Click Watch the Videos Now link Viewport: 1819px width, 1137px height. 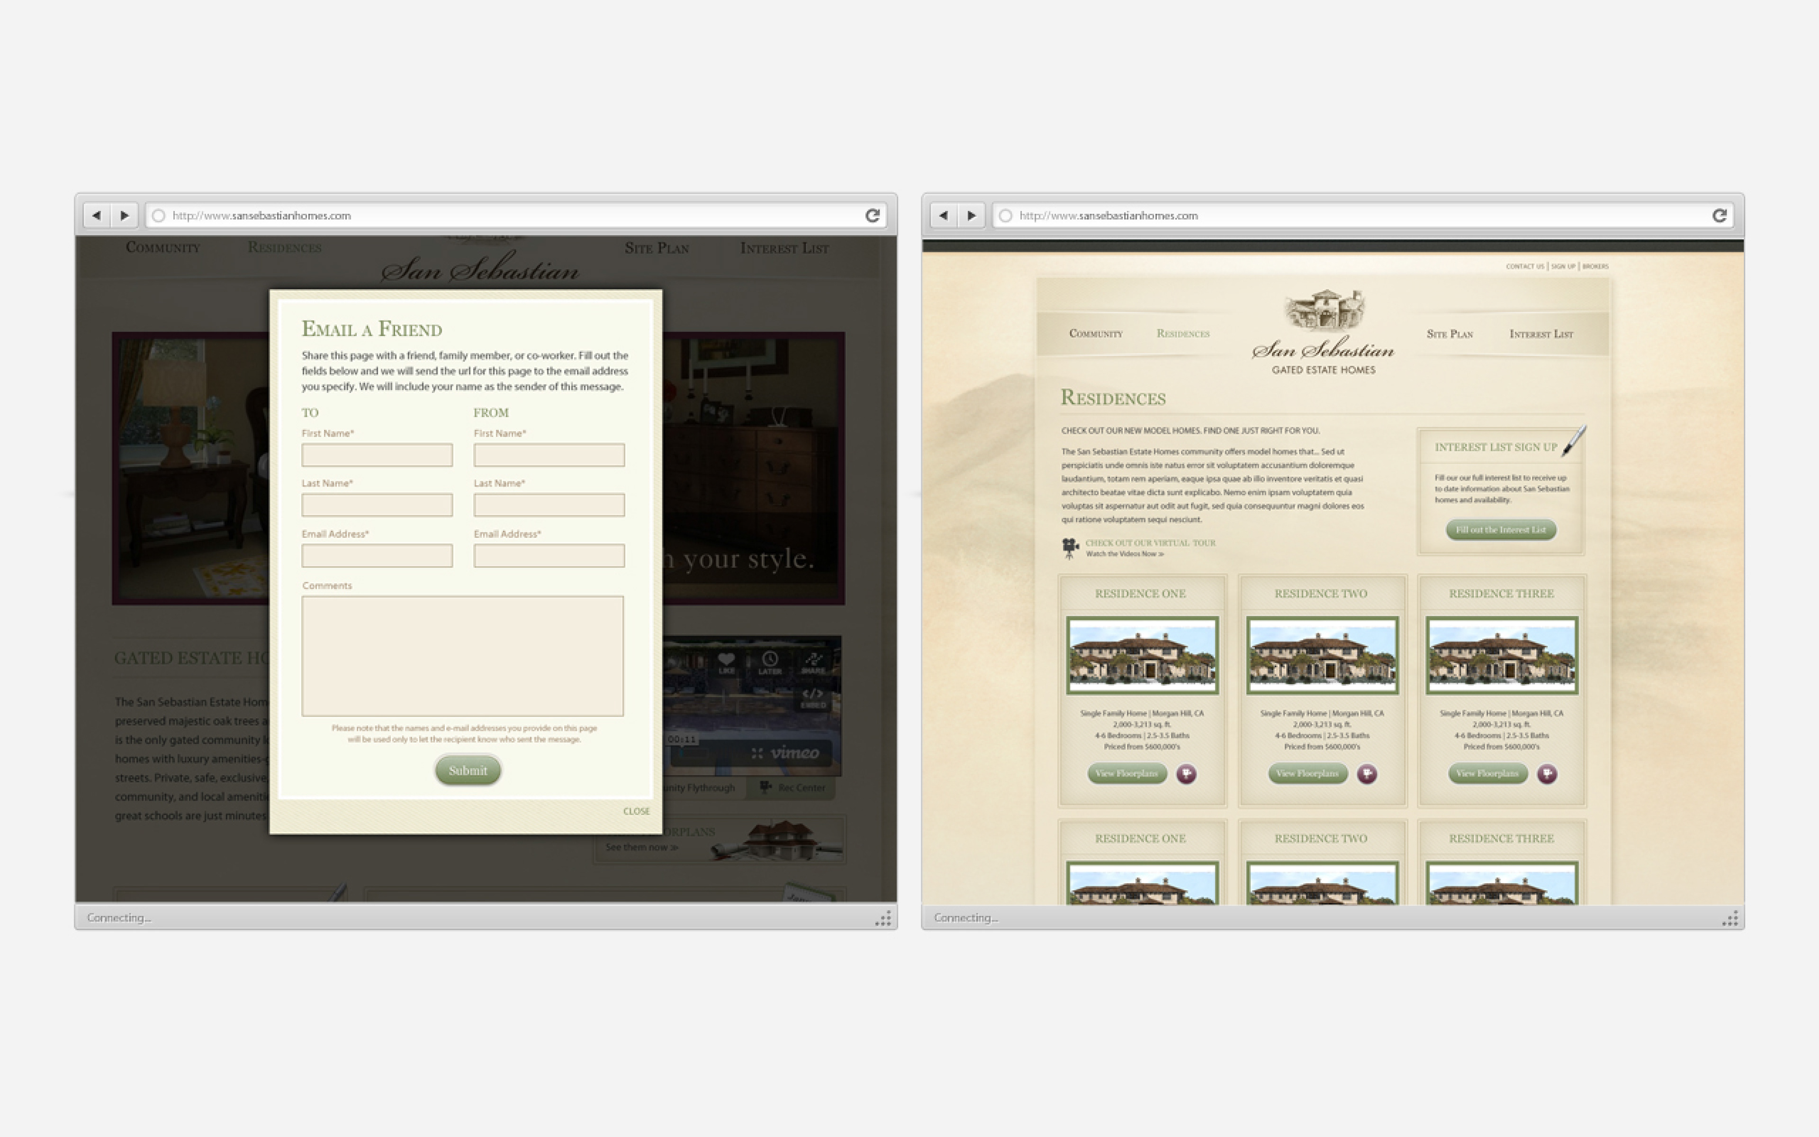[x=1125, y=554]
